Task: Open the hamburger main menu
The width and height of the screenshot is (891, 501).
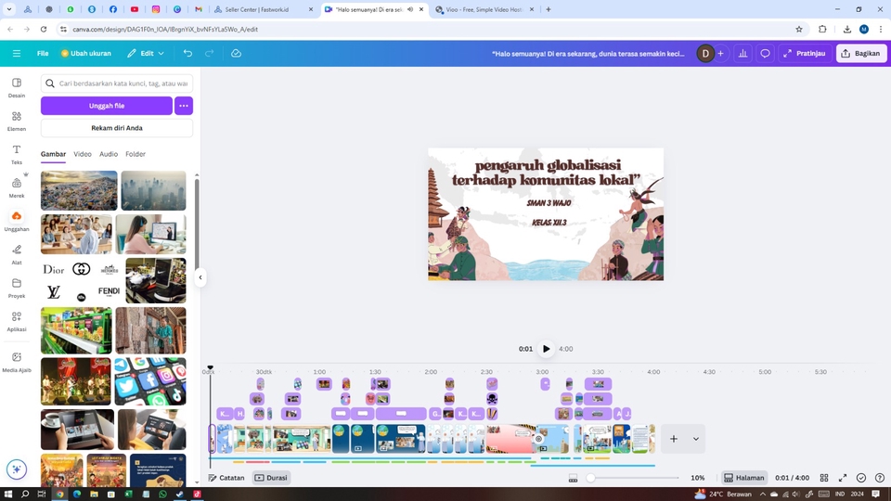Action: tap(17, 54)
